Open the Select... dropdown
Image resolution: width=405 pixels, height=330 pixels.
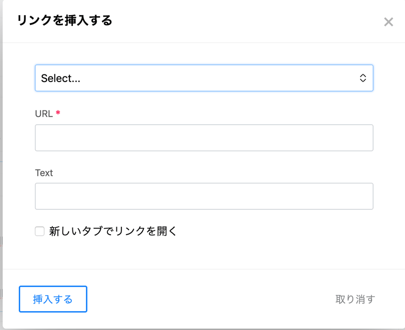[x=204, y=78]
